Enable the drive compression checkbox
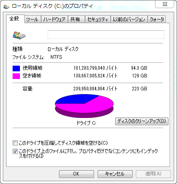Image resolution: width=177 pixels, height=184 pixels. click(x=15, y=143)
